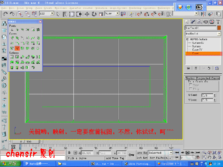
Task: Toggle the Angle Snap button
Action: [x=146, y=14]
